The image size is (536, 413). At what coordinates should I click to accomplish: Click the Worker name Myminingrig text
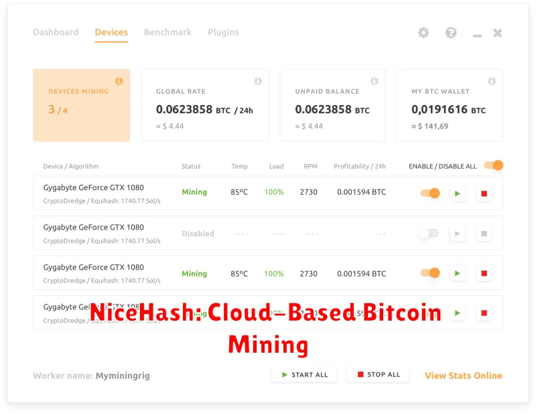click(92, 376)
